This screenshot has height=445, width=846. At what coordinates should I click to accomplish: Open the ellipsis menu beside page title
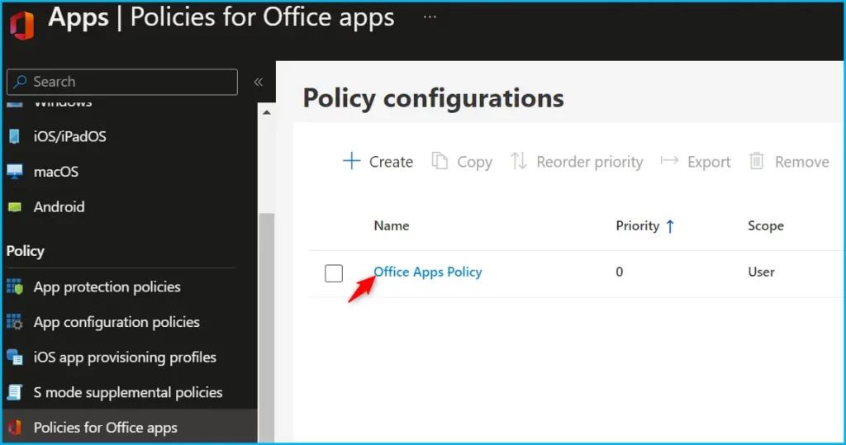pos(430,17)
